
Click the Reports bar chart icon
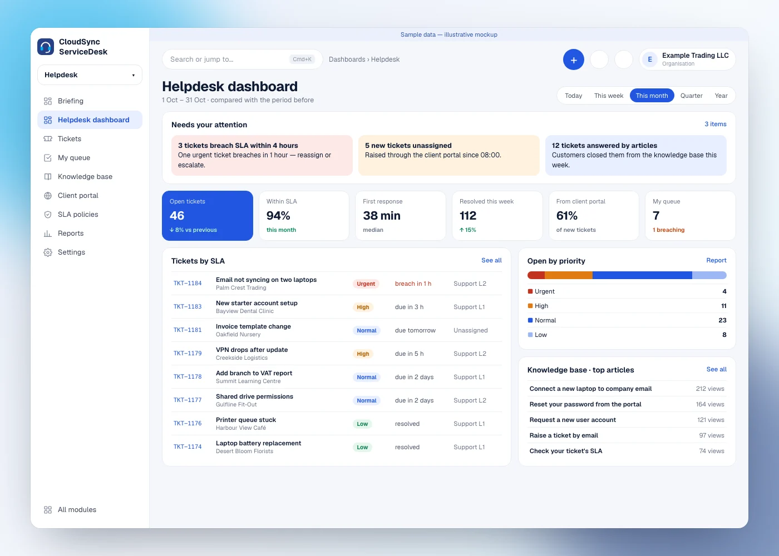pyautogui.click(x=48, y=234)
